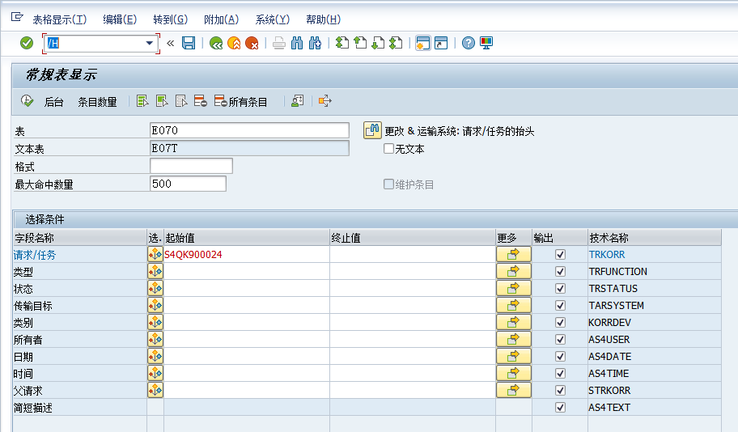Image resolution: width=738 pixels, height=432 pixels.
Task: Click the 最大命中数量 field showing 500
Action: [188, 184]
